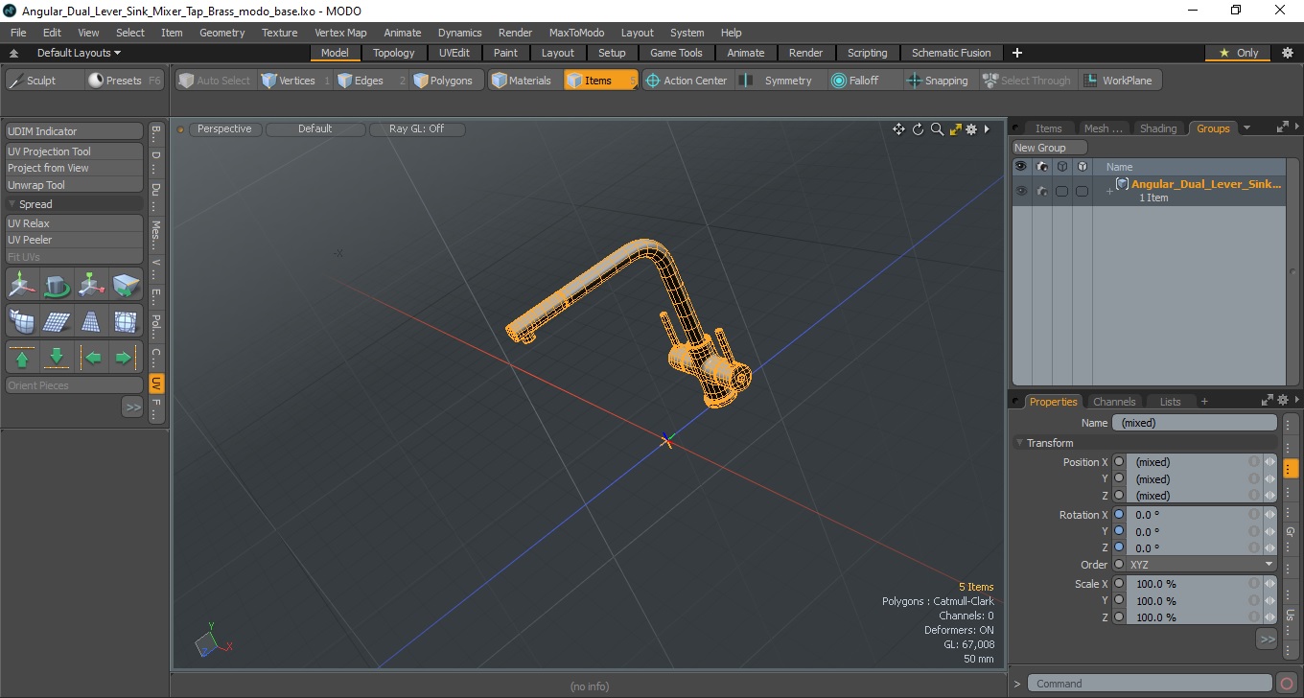1304x698 pixels.
Task: Maximize viewport using orange expand icon
Action: (x=955, y=129)
